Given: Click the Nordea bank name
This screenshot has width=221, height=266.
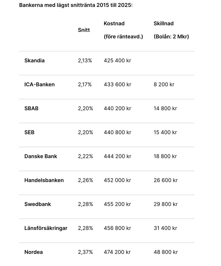Looking at the screenshot, I should click(x=33, y=252).
